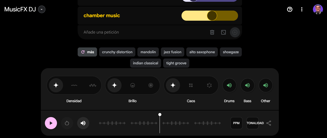This screenshot has height=138, width=327.
Task: Click the Brillo label
Action: (133, 101)
